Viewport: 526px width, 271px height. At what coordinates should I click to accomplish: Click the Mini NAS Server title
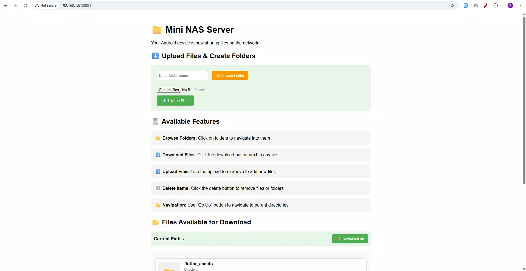(x=199, y=30)
